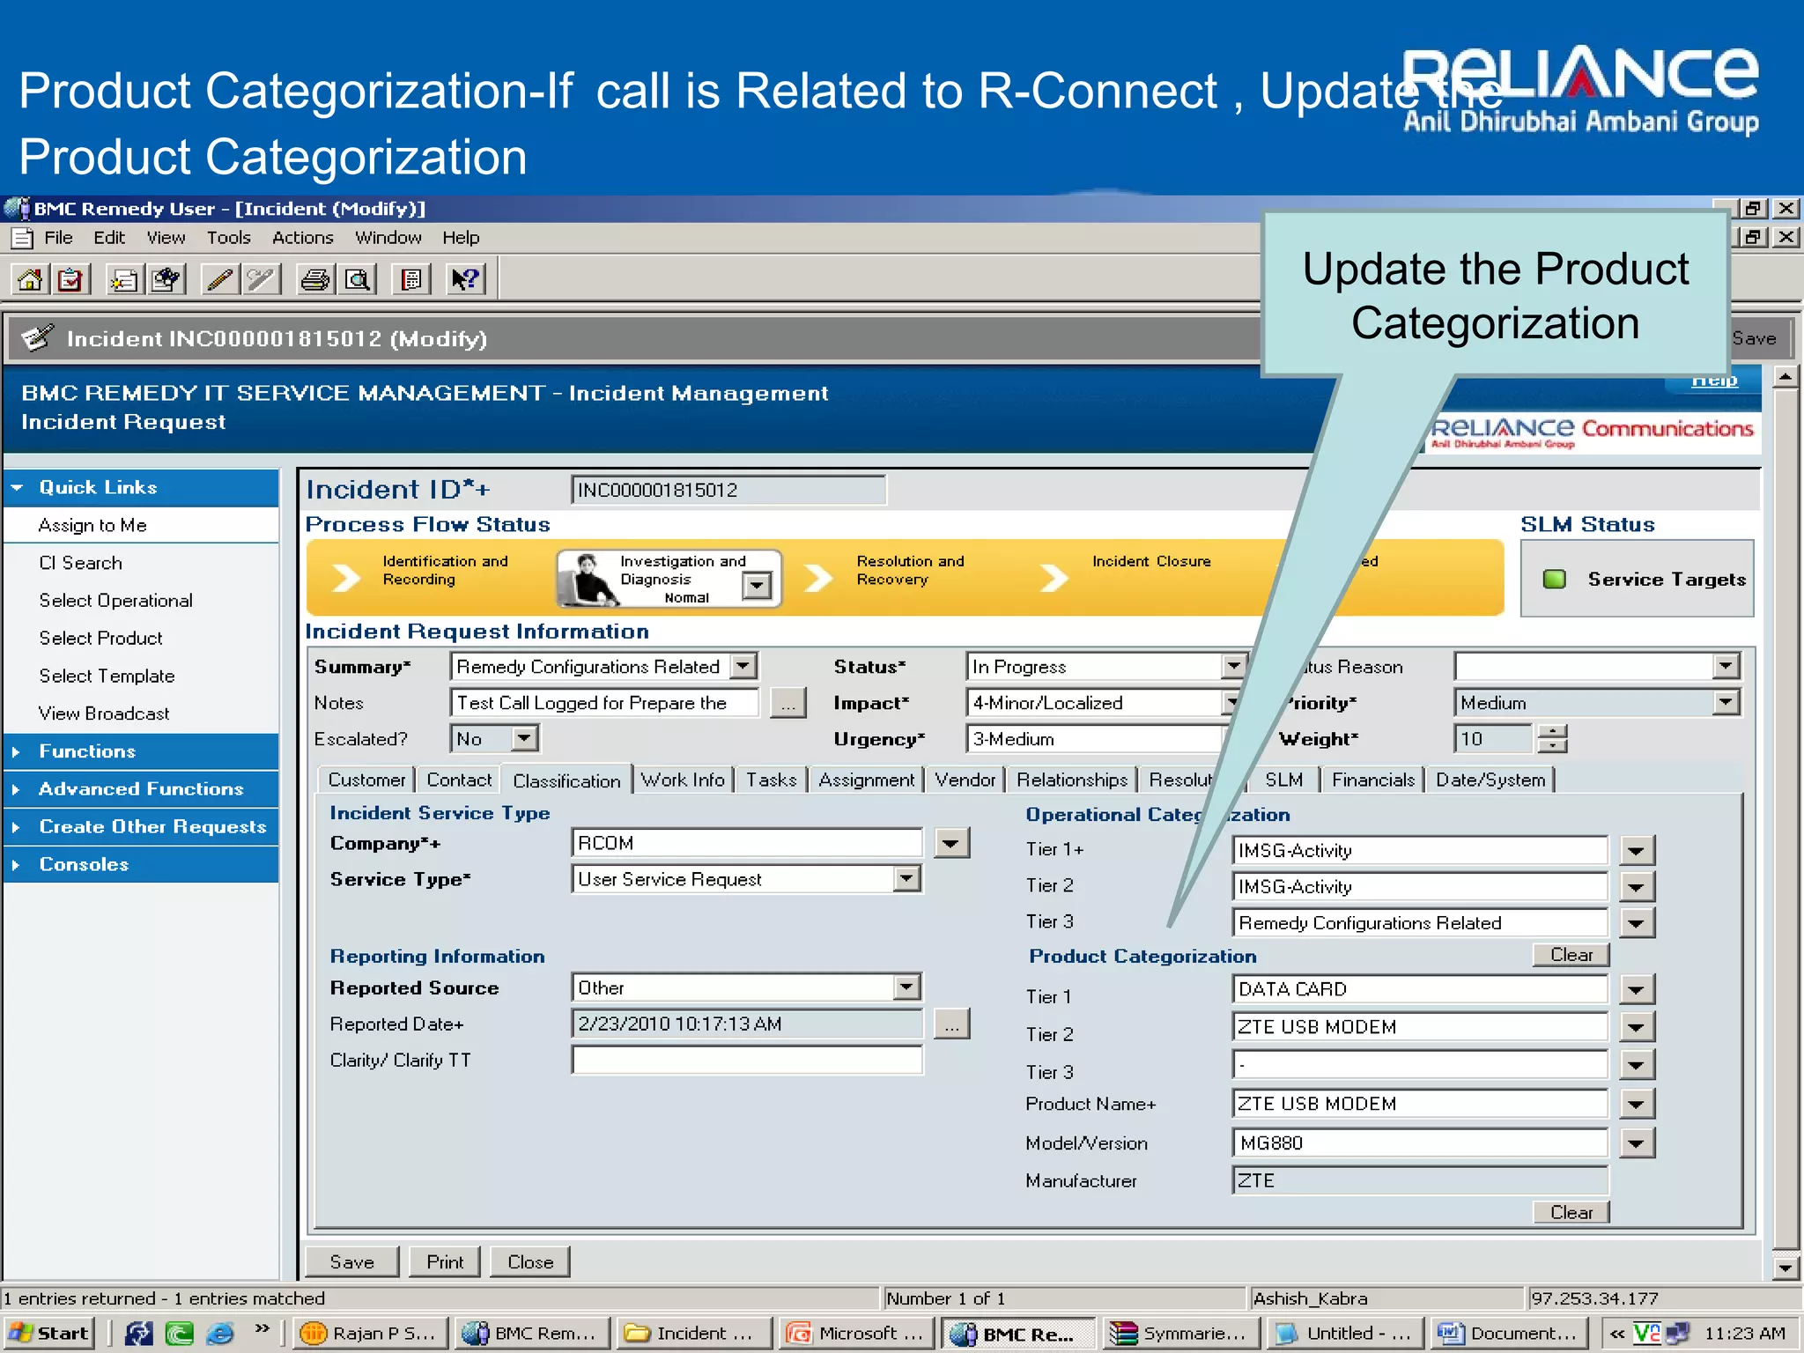Click the report notebook toolbar icon
This screenshot has width=1804, height=1353.
click(410, 280)
